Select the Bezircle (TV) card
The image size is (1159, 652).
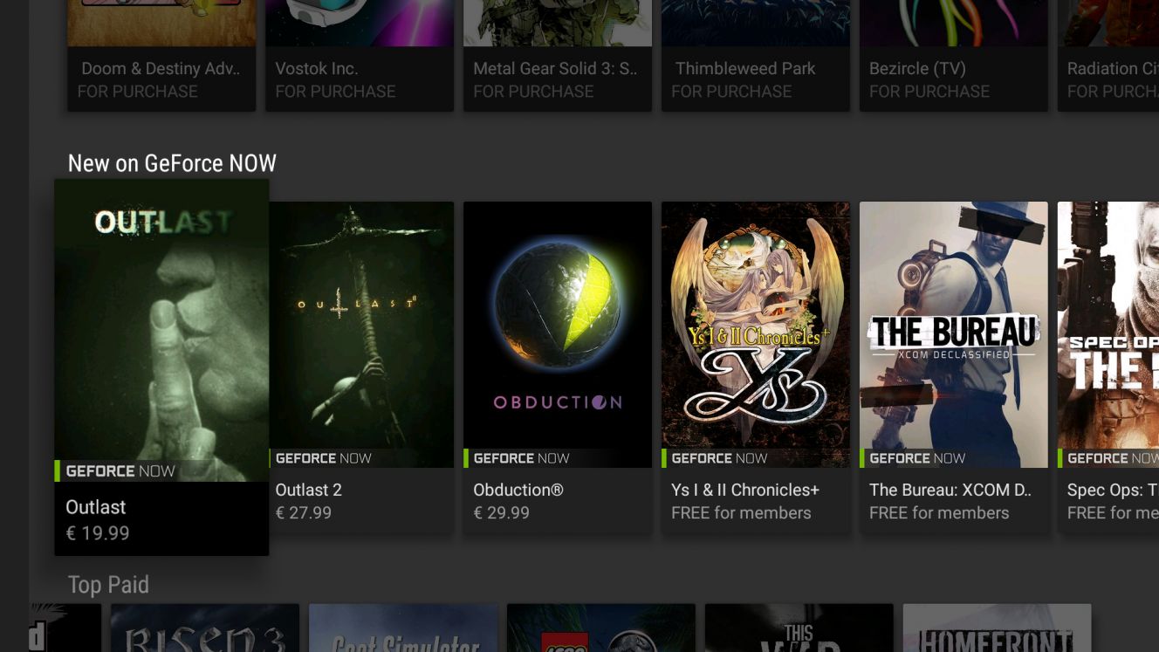pyautogui.click(x=954, y=55)
